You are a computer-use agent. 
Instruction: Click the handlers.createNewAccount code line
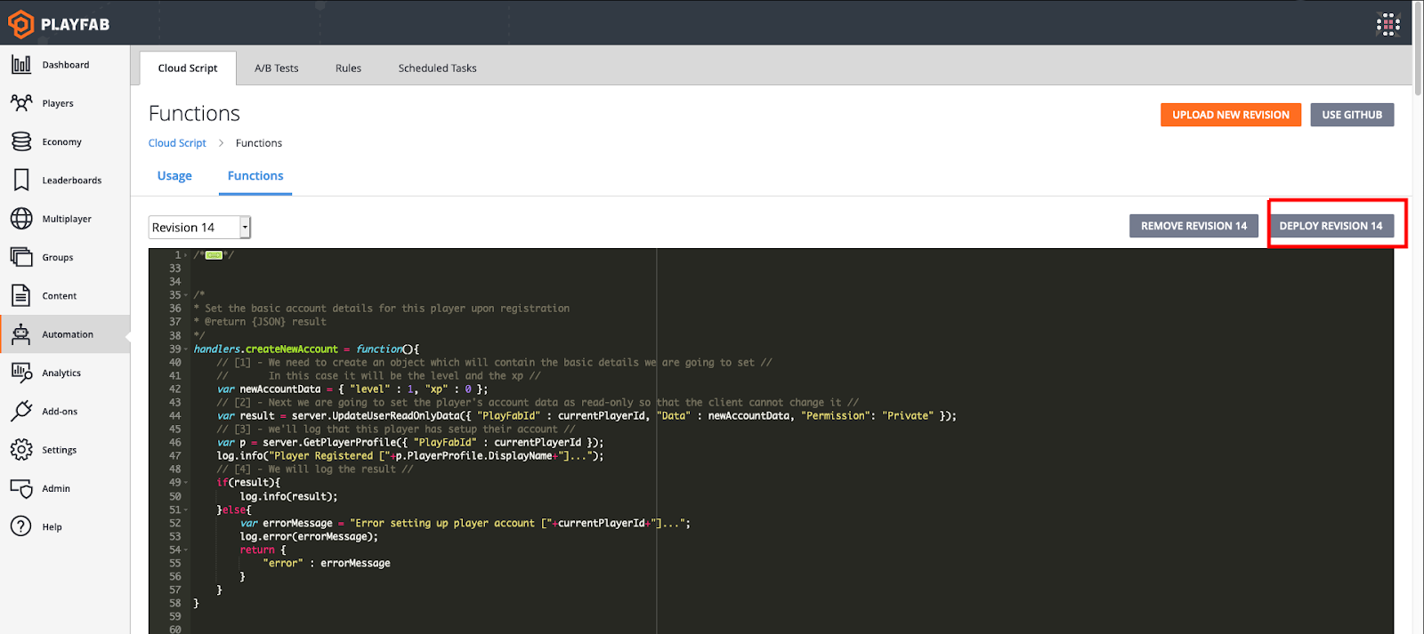click(306, 349)
